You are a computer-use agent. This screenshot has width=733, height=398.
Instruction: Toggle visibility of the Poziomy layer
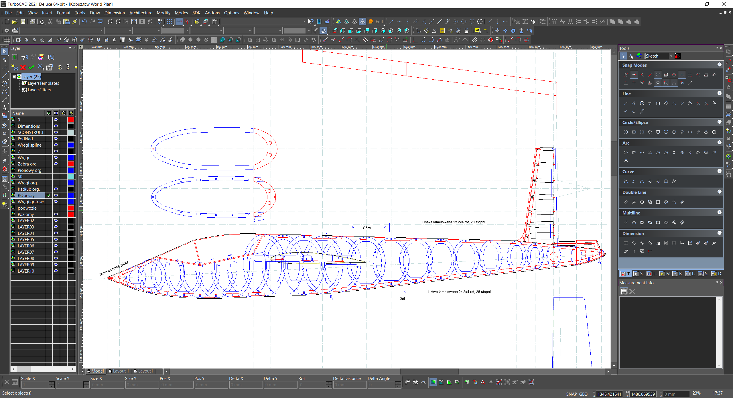[x=56, y=214]
